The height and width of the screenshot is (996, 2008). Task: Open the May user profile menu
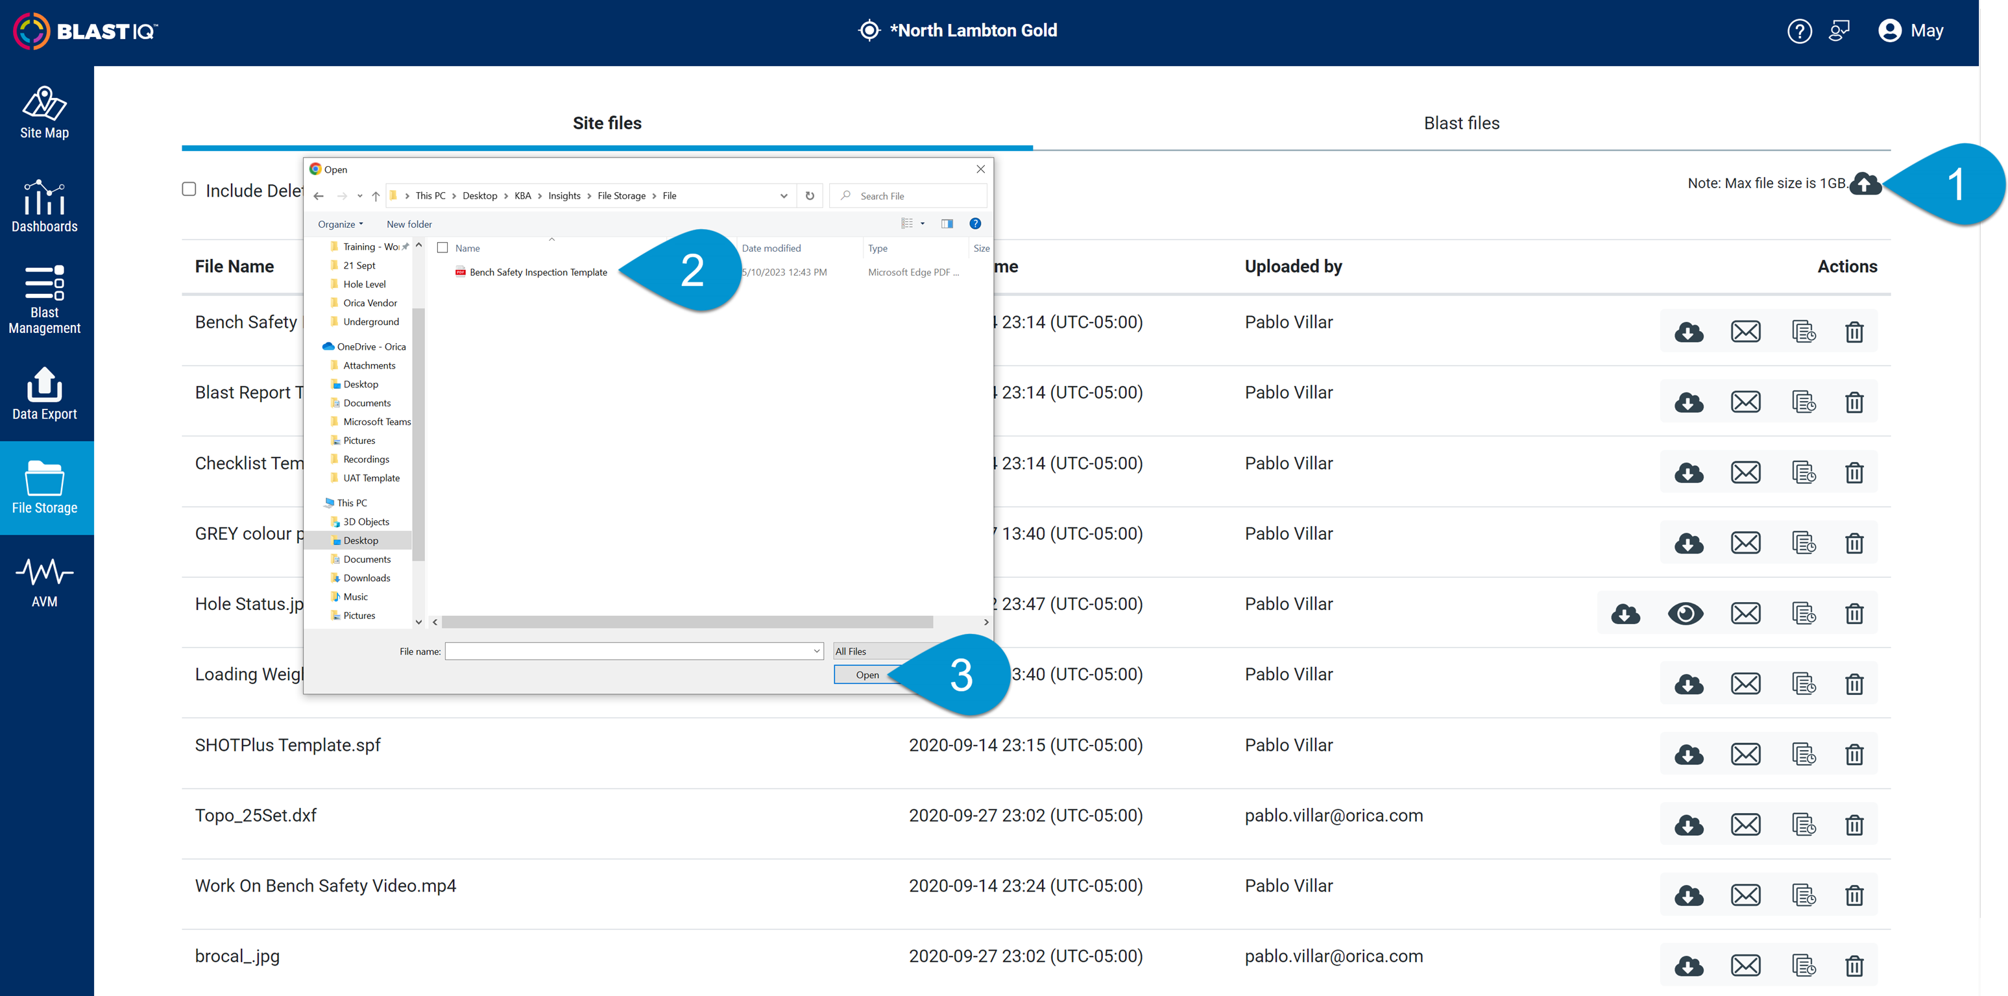[1911, 31]
